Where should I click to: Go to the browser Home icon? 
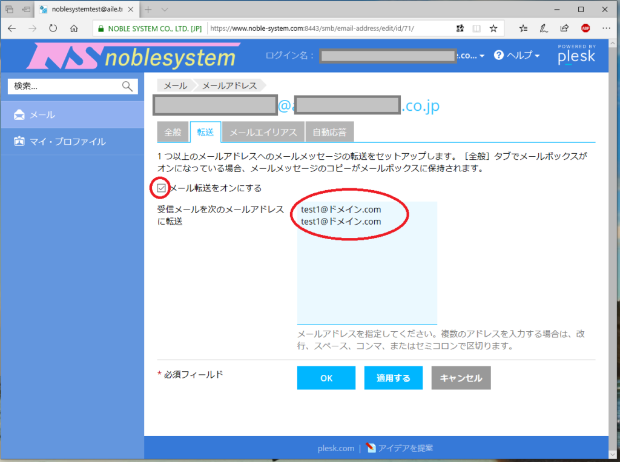74,28
